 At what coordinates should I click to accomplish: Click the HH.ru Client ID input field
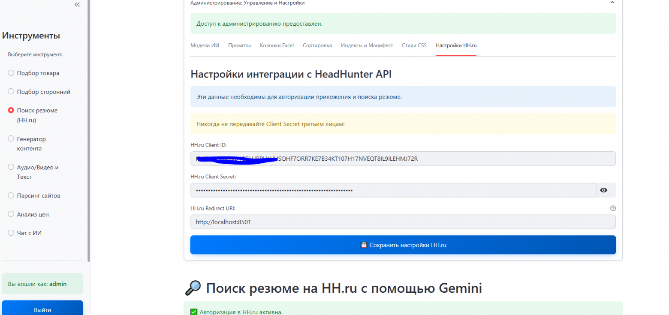click(x=403, y=158)
